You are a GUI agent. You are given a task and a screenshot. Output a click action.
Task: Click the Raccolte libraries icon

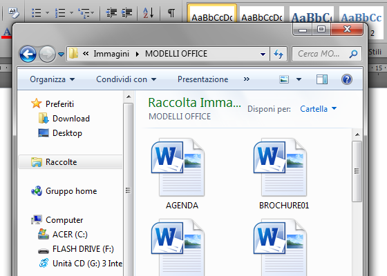pyautogui.click(x=37, y=162)
